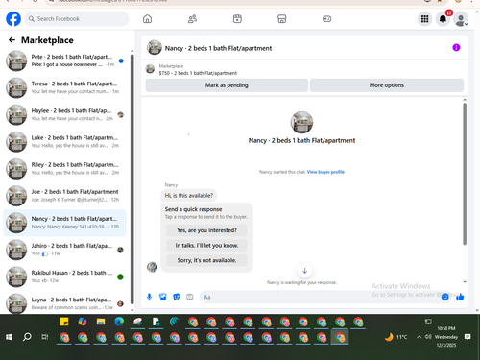This screenshot has width=480, height=360.
Task: Open Layna's conversation in the list
Action: coord(64,303)
